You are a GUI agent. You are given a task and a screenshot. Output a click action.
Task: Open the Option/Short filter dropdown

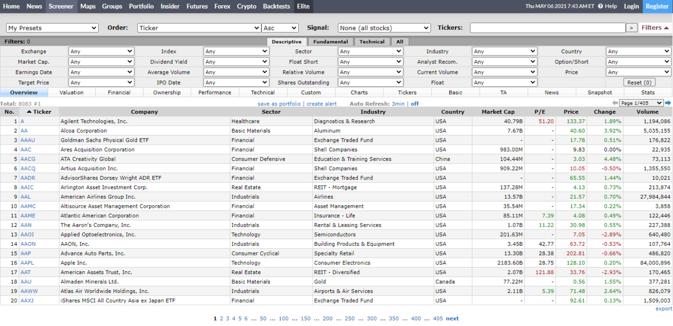point(638,62)
